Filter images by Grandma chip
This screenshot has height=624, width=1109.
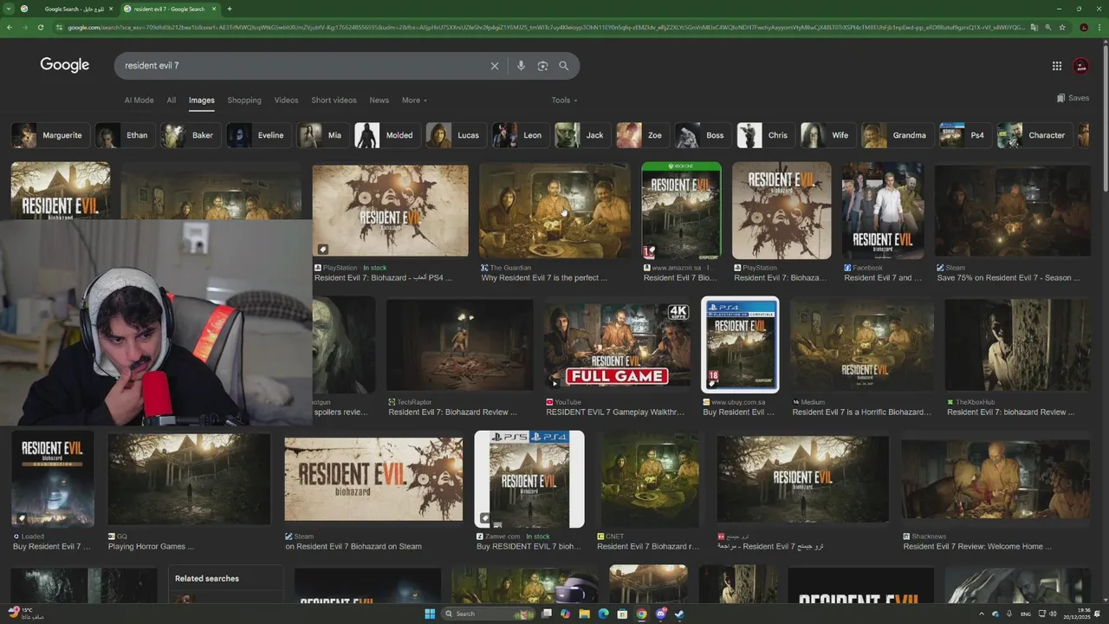(897, 135)
